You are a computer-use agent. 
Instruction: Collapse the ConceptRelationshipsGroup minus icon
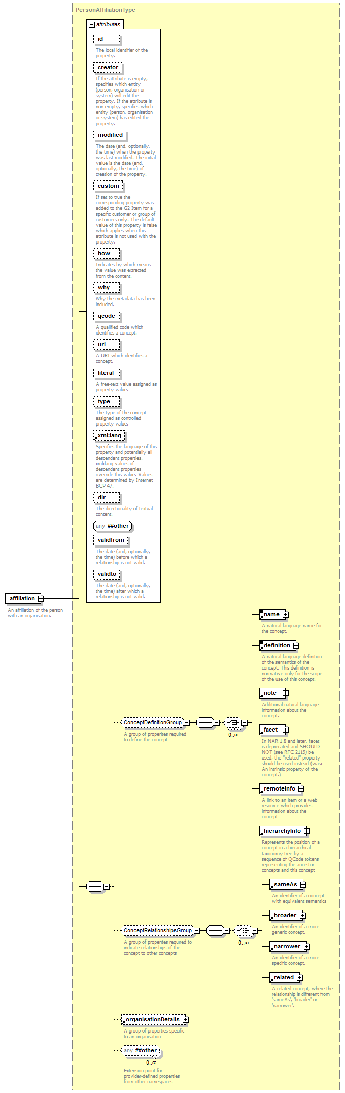pos(197,931)
